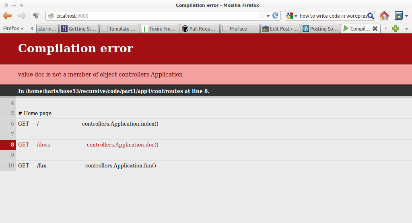Expand the URL history dropdown arrow

pos(268,16)
